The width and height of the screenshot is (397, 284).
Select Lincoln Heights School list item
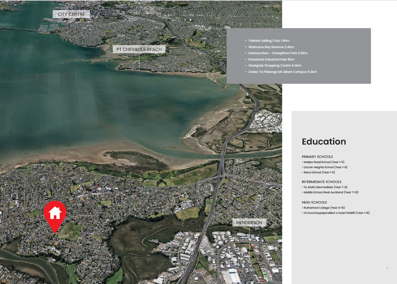point(325,167)
